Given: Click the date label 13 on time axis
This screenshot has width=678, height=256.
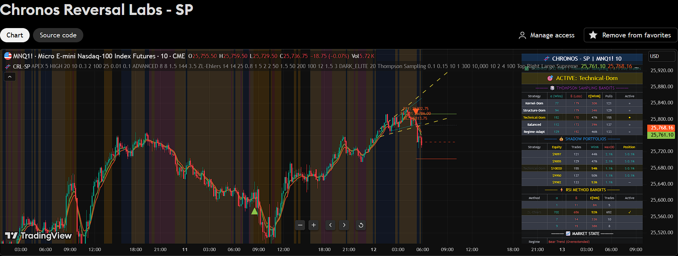Looking at the screenshot, I should click(562, 249).
